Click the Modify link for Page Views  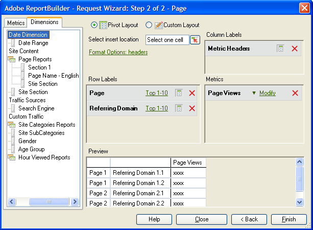268,93
